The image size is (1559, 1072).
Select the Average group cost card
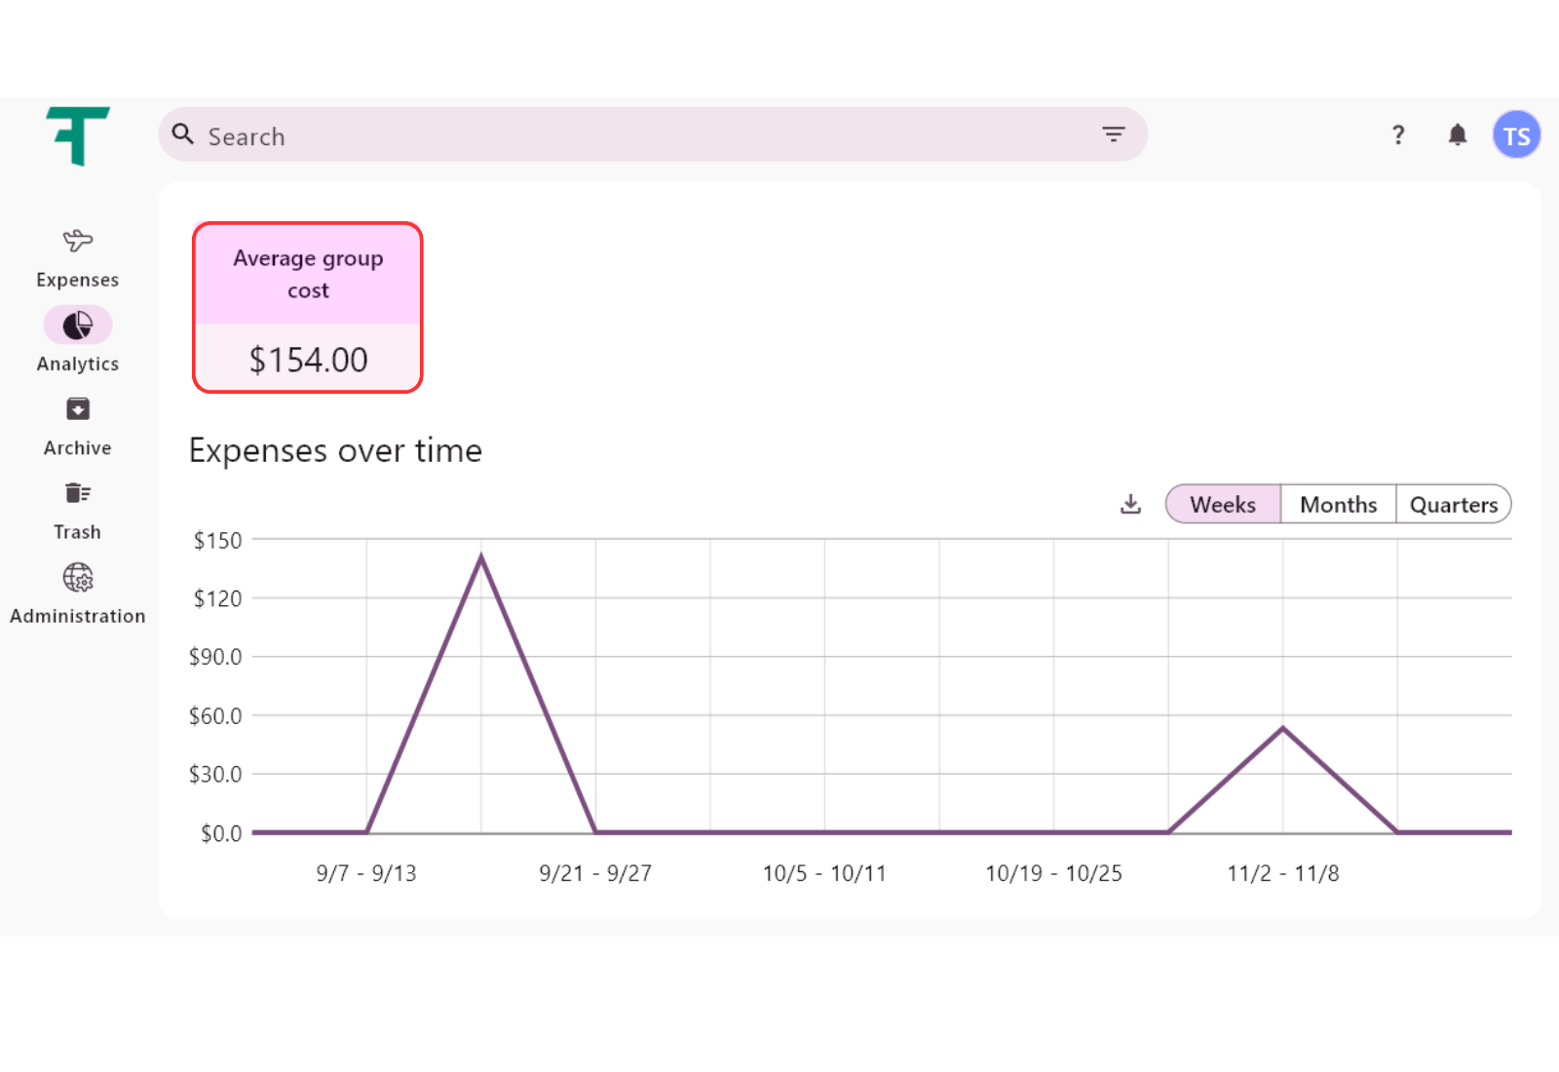point(308,308)
